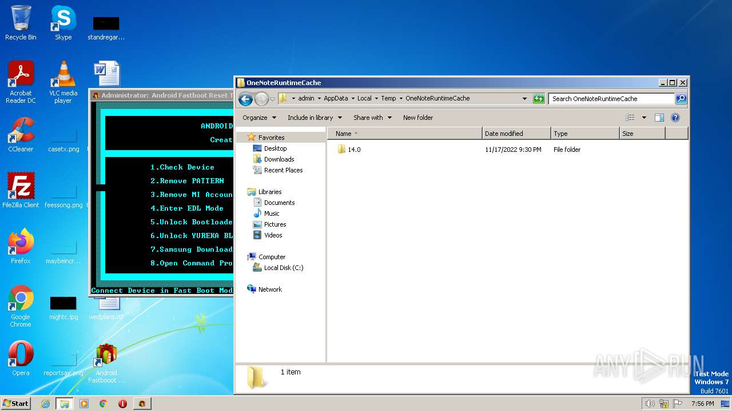
Task: Click the volume speaker tray icon
Action: point(650,404)
